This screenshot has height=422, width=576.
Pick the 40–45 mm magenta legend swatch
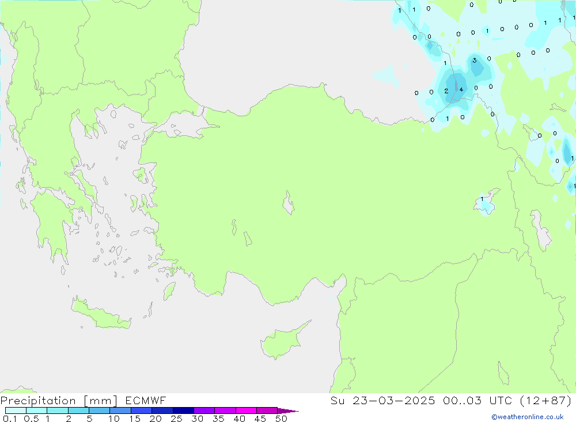tap(246, 410)
